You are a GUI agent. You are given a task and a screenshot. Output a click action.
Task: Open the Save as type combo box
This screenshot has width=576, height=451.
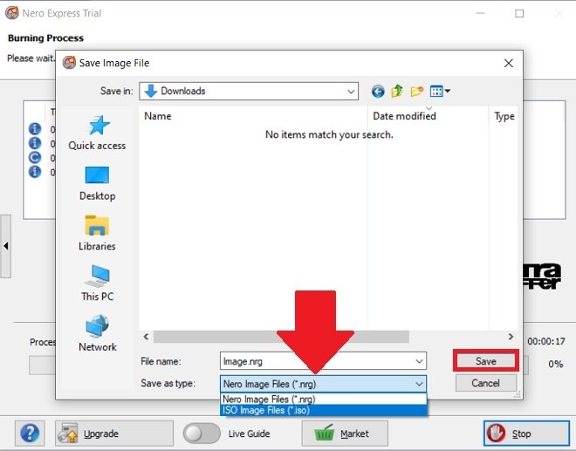(323, 384)
